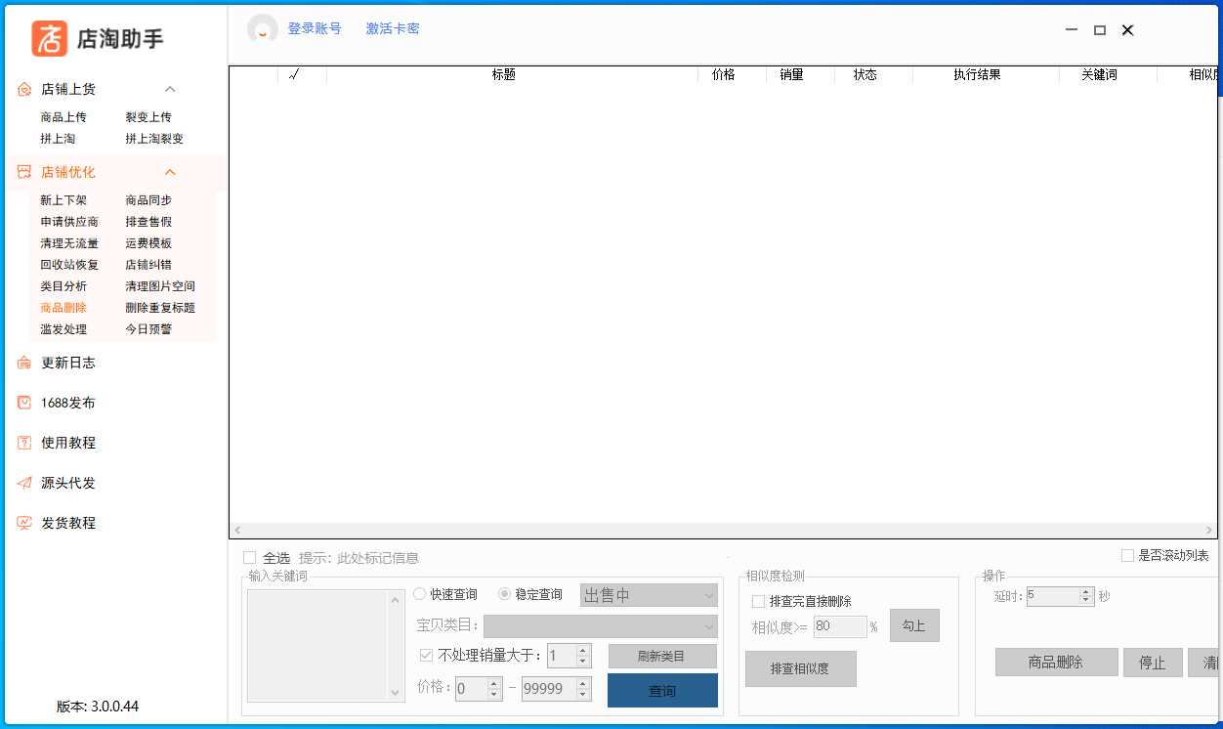Open the 发货教程 shipping tutorial
This screenshot has height=729, width=1223.
coord(24,523)
